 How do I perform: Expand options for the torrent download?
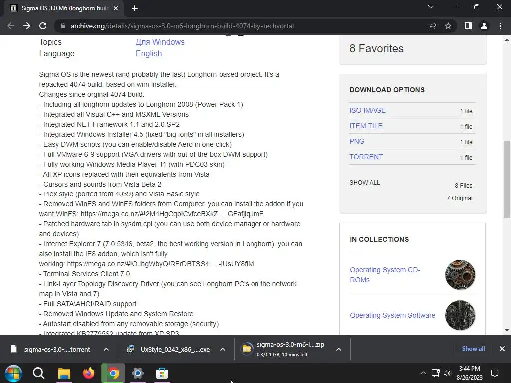[x=106, y=349]
